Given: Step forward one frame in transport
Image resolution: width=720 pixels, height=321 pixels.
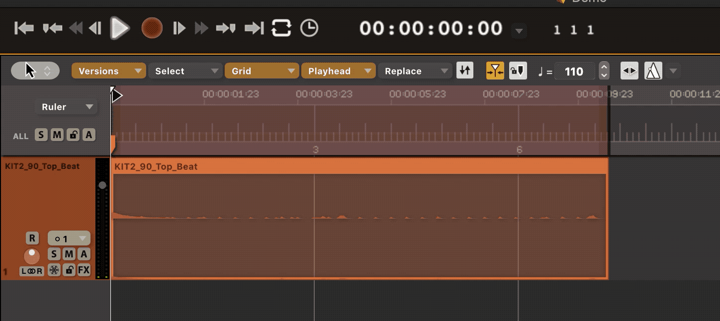Looking at the screenshot, I should [x=179, y=28].
